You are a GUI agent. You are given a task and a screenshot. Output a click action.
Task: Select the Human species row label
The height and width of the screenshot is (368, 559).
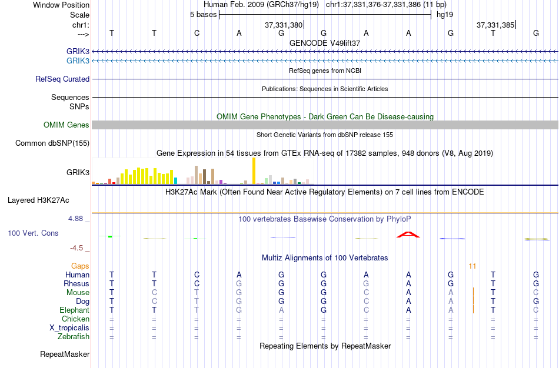77,275
